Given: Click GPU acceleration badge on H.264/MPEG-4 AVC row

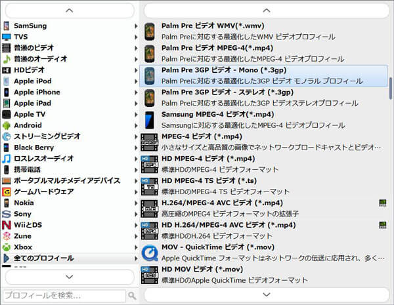Looking at the screenshot, I should [x=382, y=203].
